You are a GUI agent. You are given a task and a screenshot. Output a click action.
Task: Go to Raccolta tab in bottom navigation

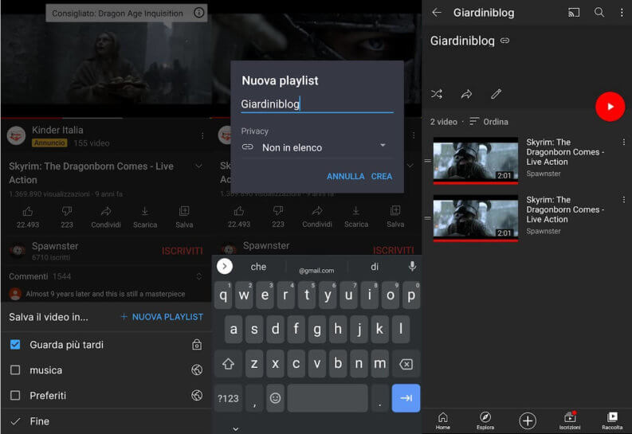tap(612, 420)
